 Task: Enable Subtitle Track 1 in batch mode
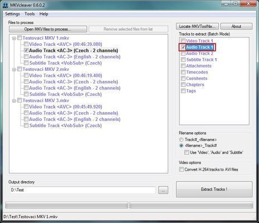point(183,60)
